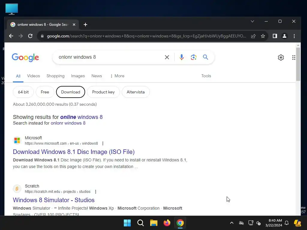
Task: Reload the Google search page
Action: (x=30, y=36)
